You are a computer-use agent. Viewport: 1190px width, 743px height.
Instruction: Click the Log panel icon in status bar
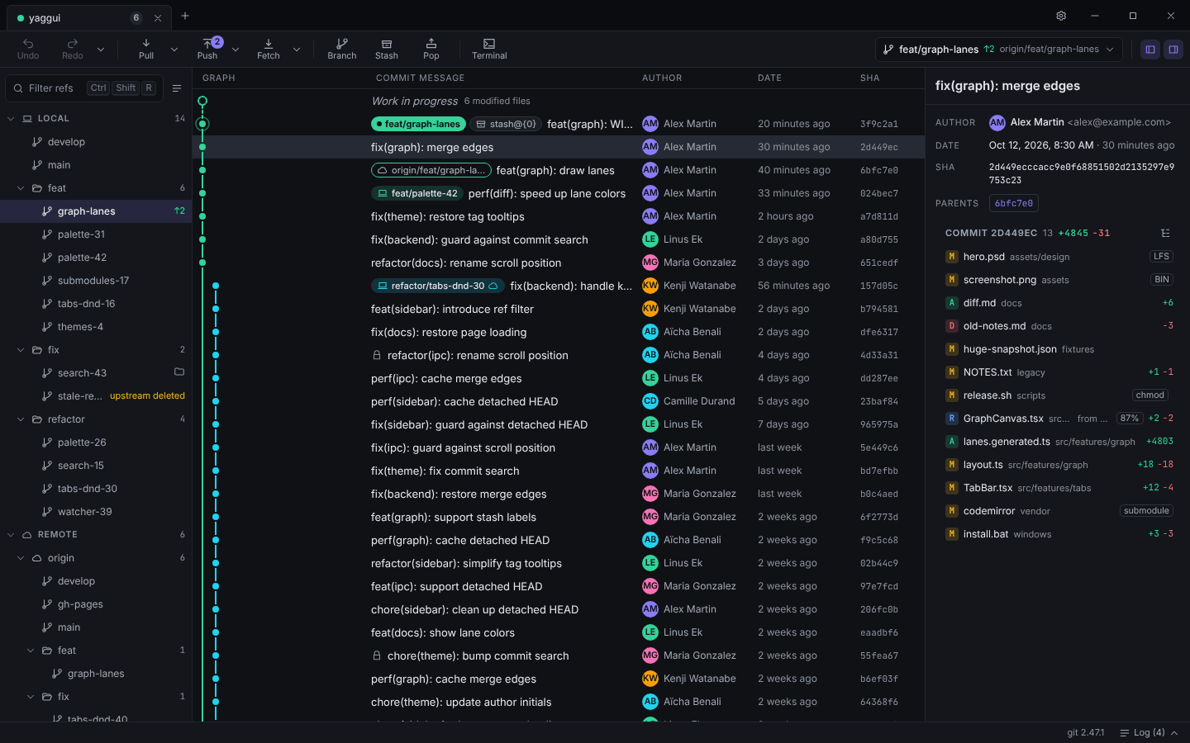[x=1124, y=733]
